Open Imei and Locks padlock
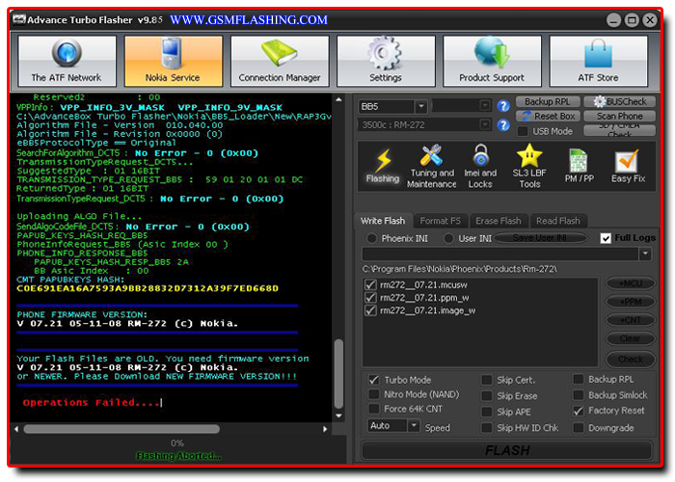 click(x=480, y=166)
